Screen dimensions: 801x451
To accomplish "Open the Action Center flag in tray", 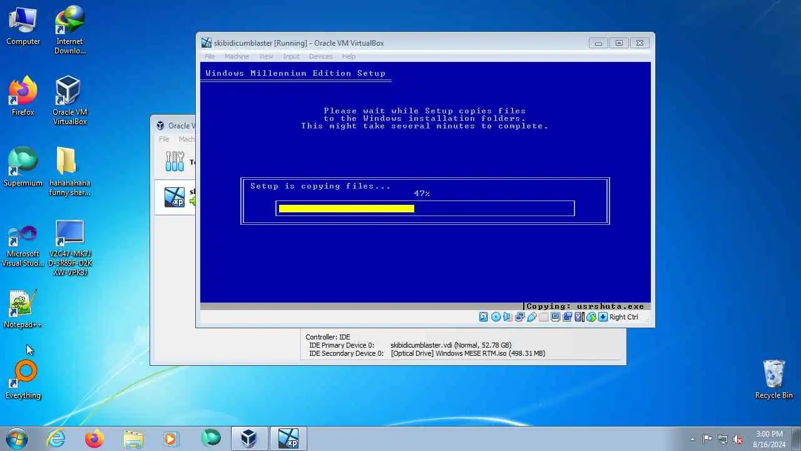I will [x=707, y=439].
